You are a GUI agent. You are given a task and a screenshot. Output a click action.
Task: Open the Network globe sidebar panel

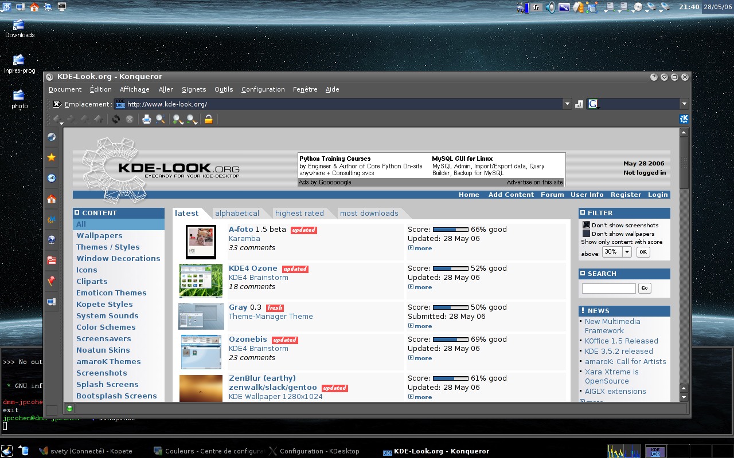52,240
